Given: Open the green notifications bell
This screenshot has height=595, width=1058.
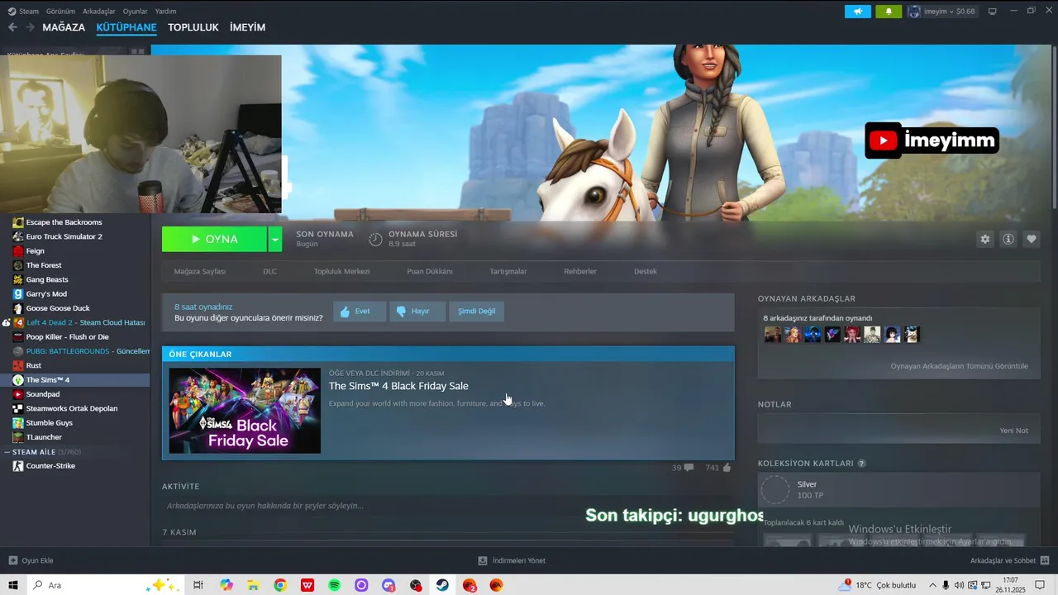Looking at the screenshot, I should (x=889, y=12).
